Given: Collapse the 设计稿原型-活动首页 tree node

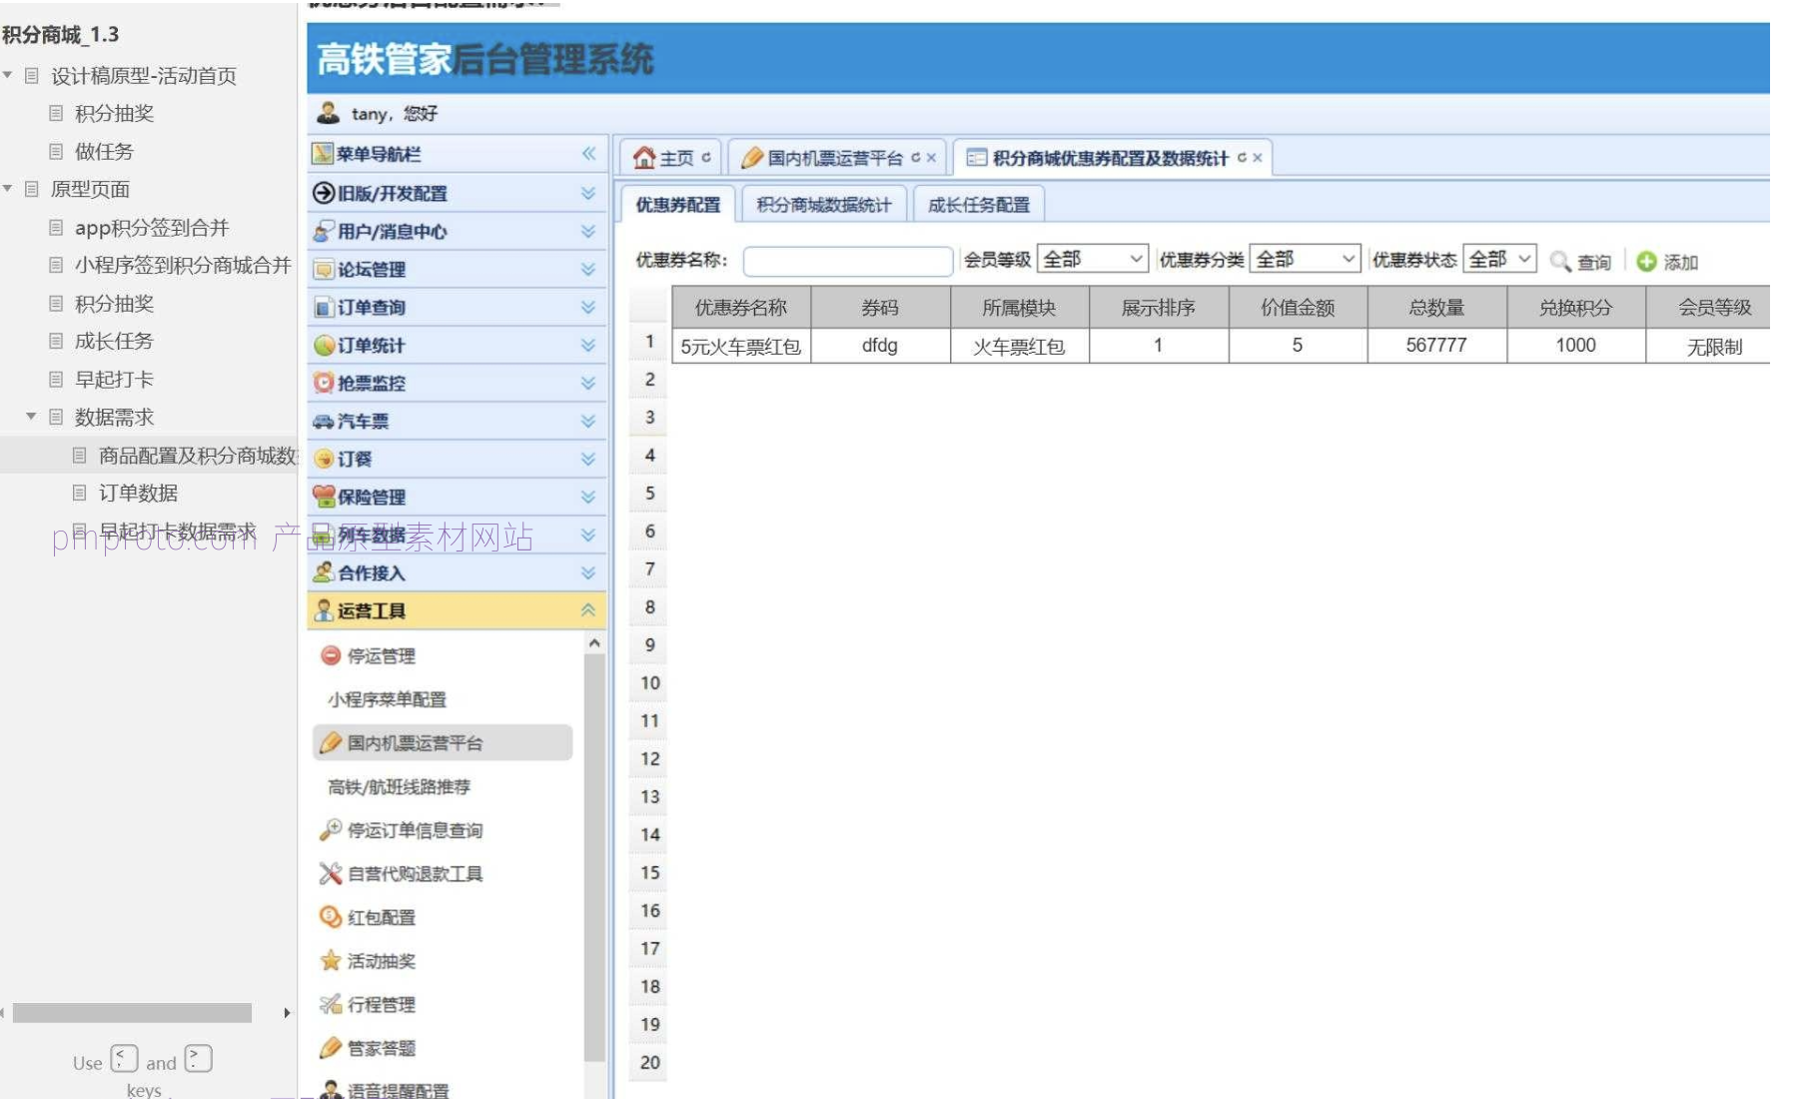Looking at the screenshot, I should [8, 75].
